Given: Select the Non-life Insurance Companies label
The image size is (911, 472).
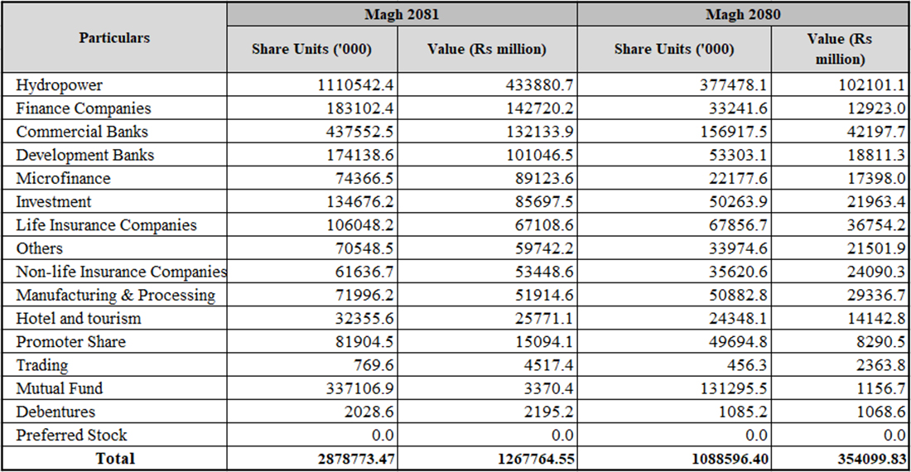Looking at the screenshot, I should [121, 272].
